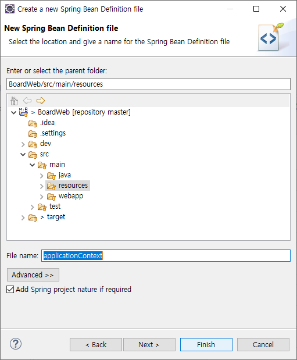Click the main folder icon

[x=42, y=165]
